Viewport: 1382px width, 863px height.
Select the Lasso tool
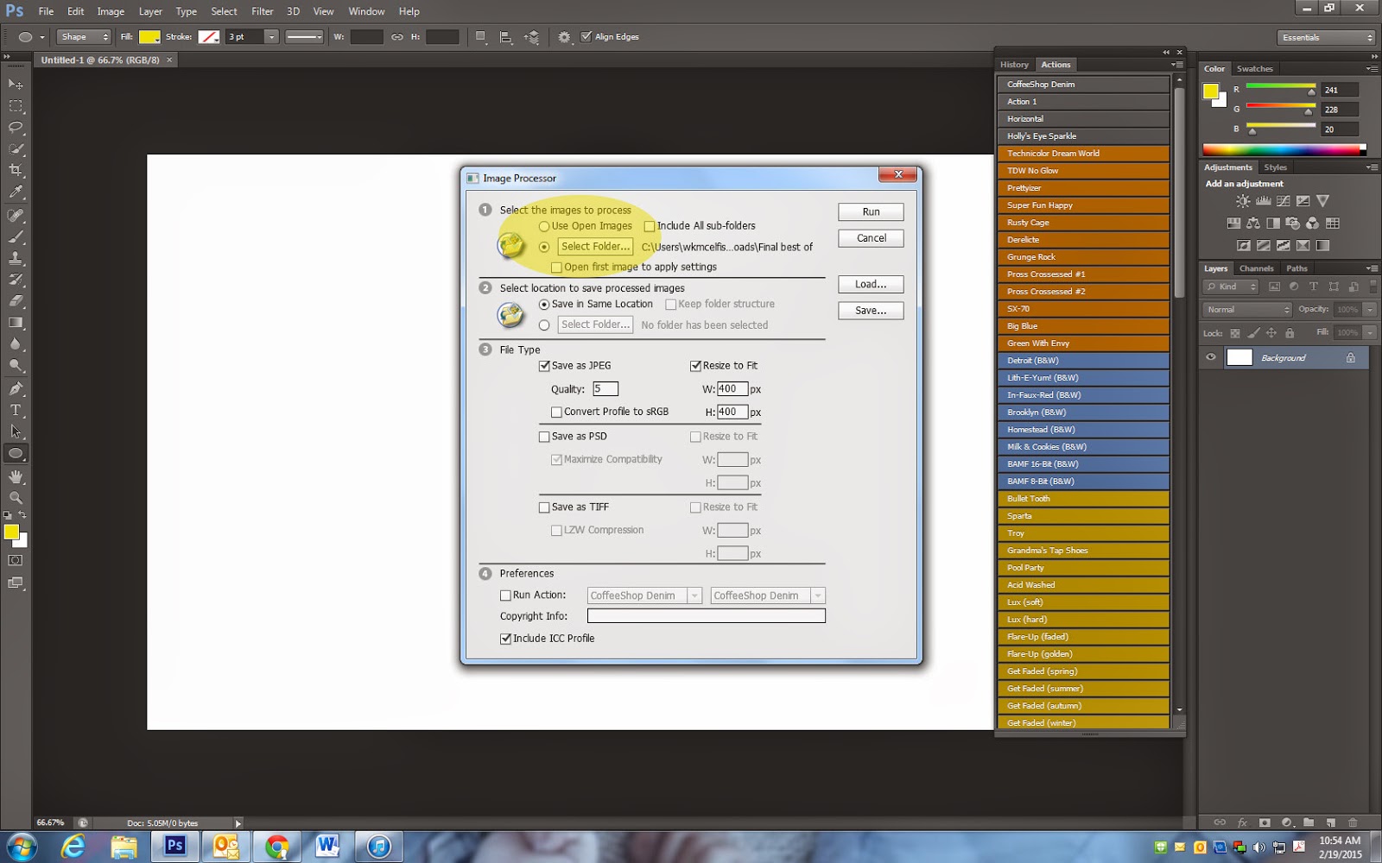coord(16,127)
